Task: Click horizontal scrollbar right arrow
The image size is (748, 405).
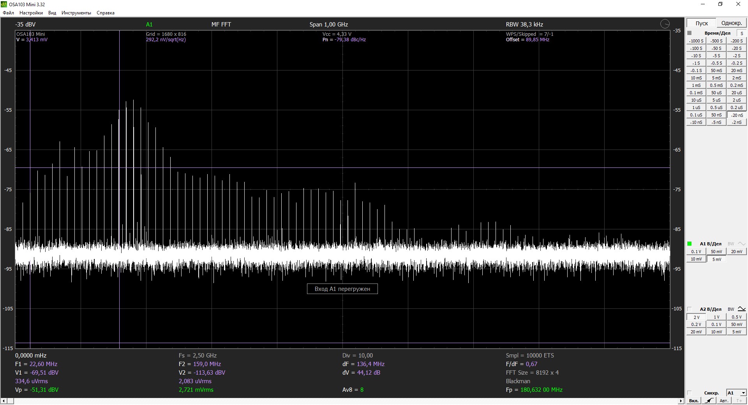Action: [x=681, y=401]
